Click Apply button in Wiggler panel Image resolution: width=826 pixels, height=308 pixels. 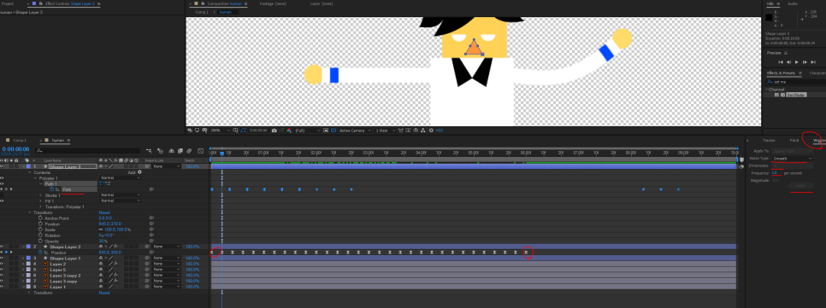click(x=800, y=186)
